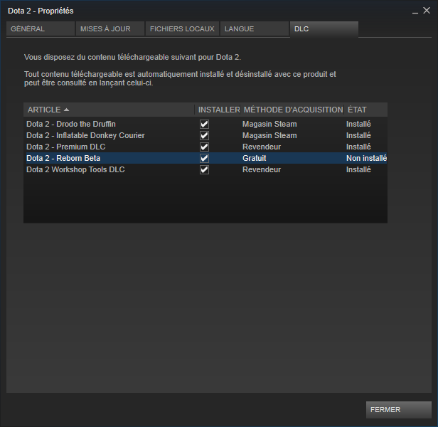
Task: Switch to the LANGUE tab
Action: 255,28
